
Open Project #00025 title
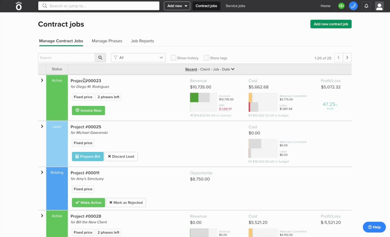click(x=86, y=127)
